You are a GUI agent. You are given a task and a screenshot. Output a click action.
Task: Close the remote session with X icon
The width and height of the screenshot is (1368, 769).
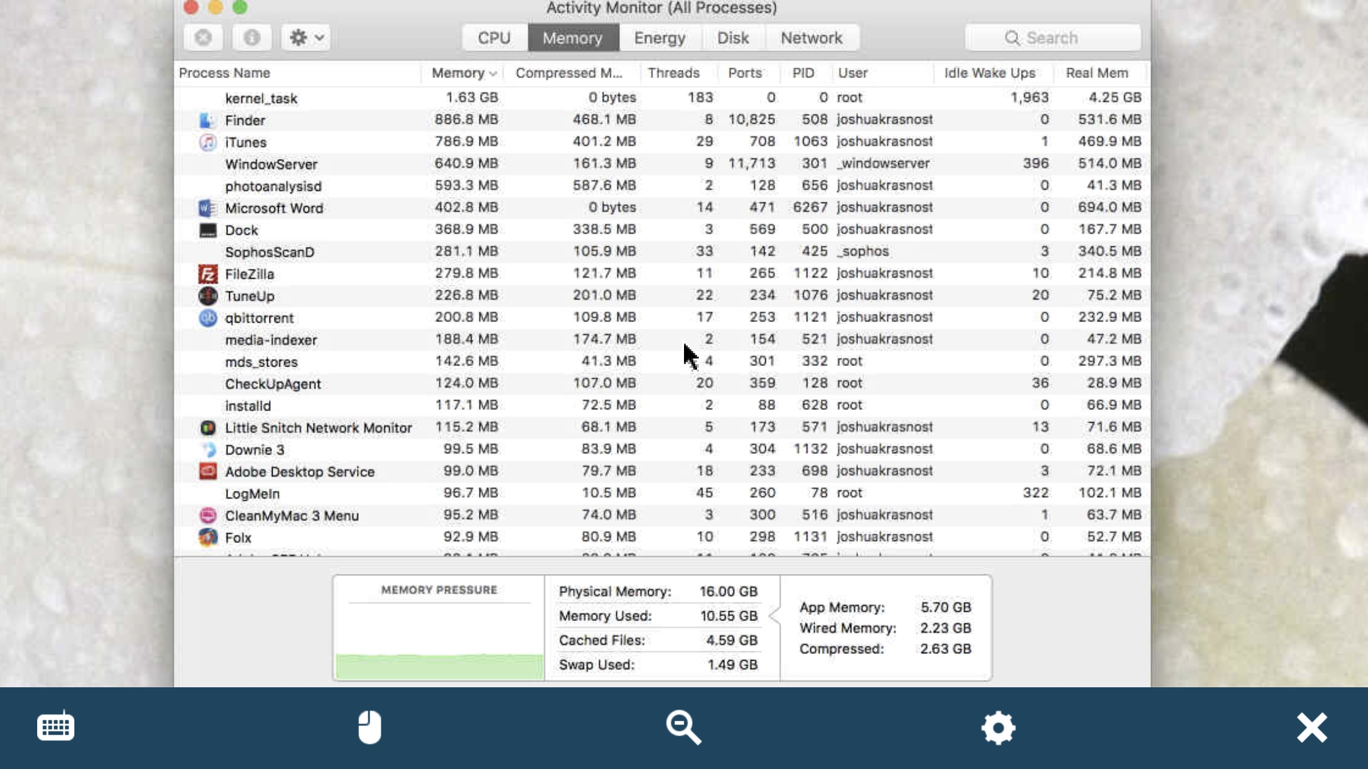pos(1312,728)
